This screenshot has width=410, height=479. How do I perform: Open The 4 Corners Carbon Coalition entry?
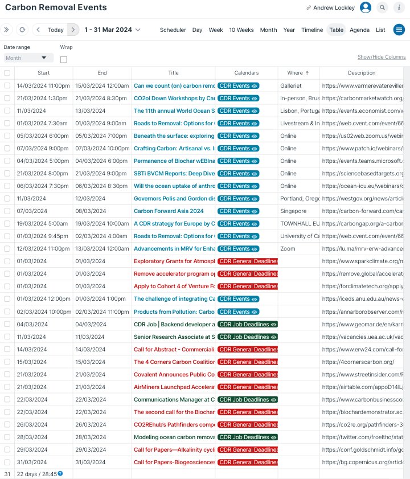[x=174, y=362]
